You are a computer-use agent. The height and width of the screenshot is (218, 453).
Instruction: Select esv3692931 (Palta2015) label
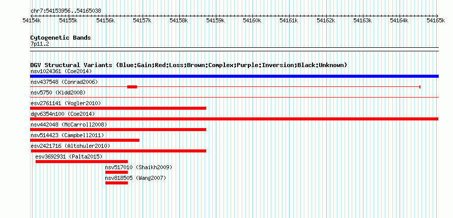coord(69,157)
